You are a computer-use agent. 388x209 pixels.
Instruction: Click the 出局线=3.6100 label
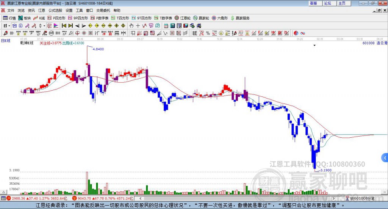pyautogui.click(x=73, y=43)
